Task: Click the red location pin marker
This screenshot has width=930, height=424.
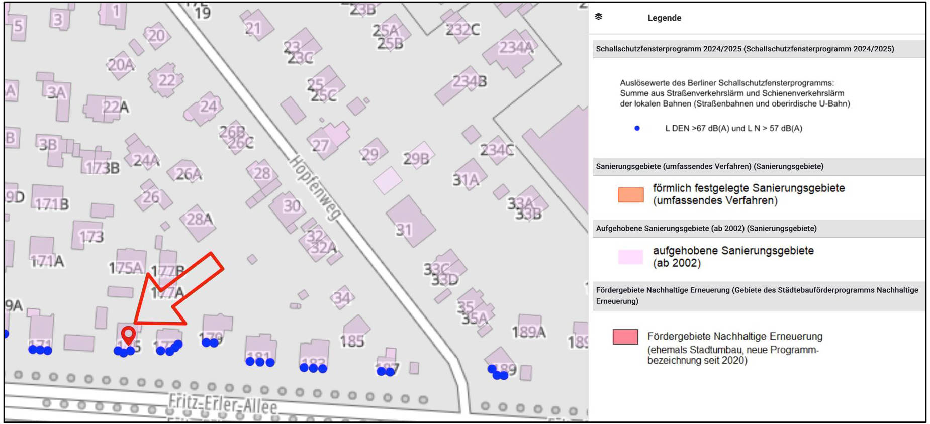Action: pyautogui.click(x=129, y=334)
